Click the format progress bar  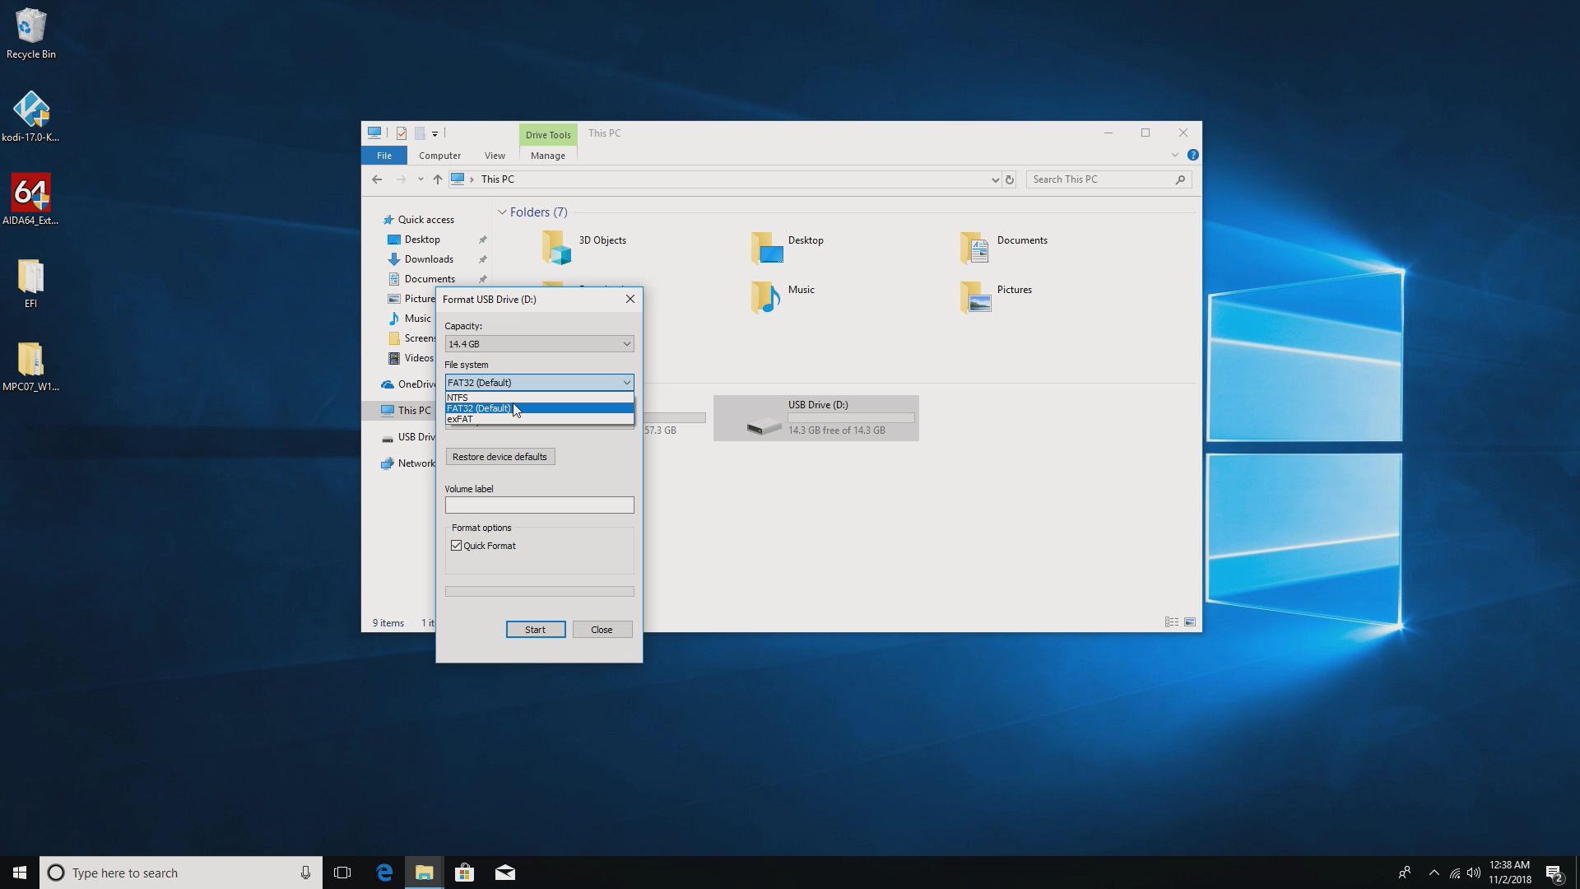pos(539,591)
